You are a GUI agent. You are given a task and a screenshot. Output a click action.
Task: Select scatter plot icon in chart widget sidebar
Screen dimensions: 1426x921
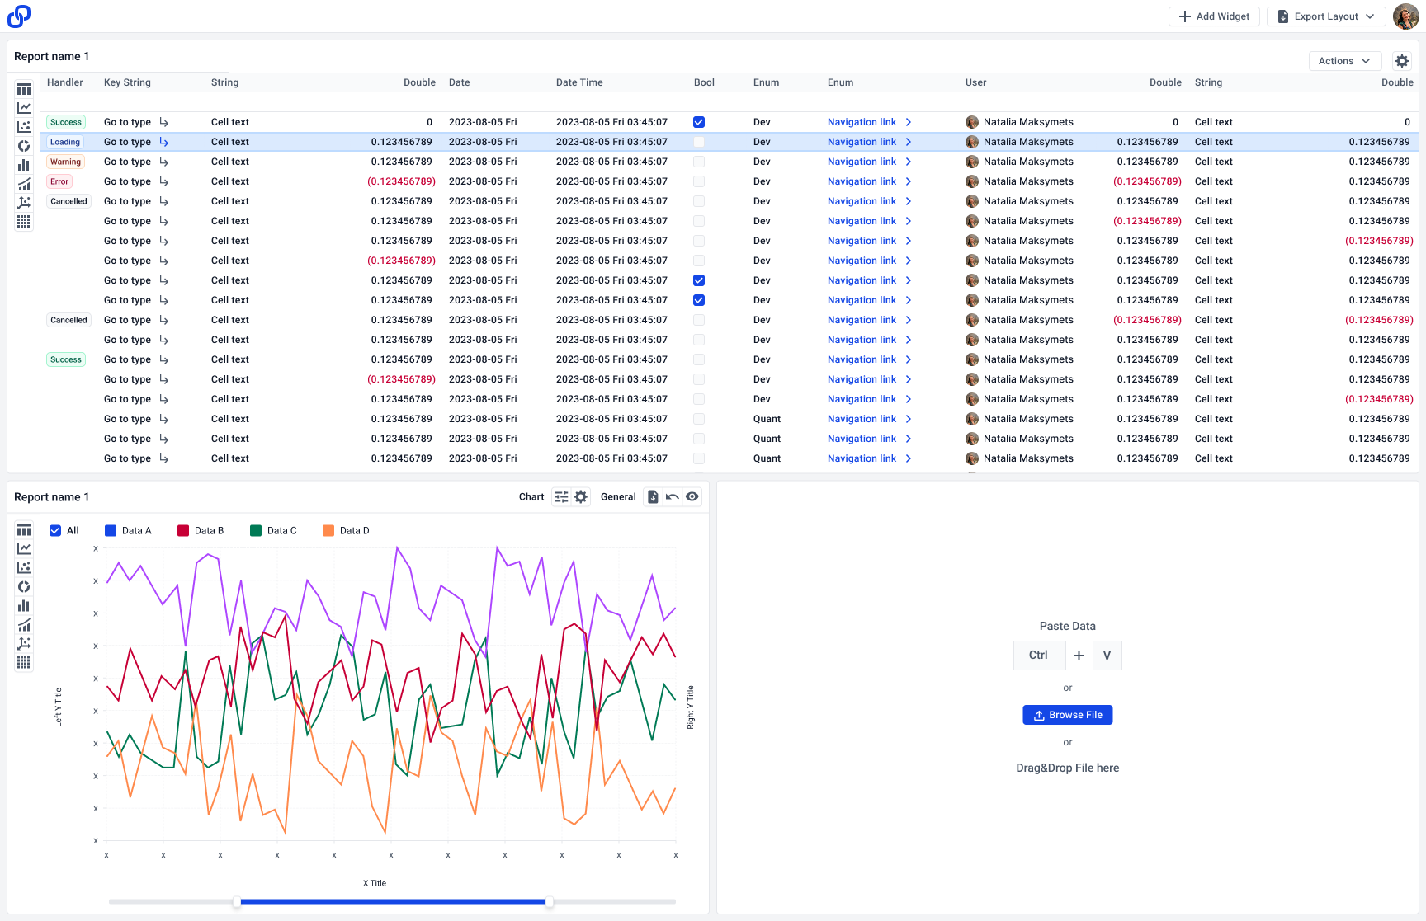point(24,568)
